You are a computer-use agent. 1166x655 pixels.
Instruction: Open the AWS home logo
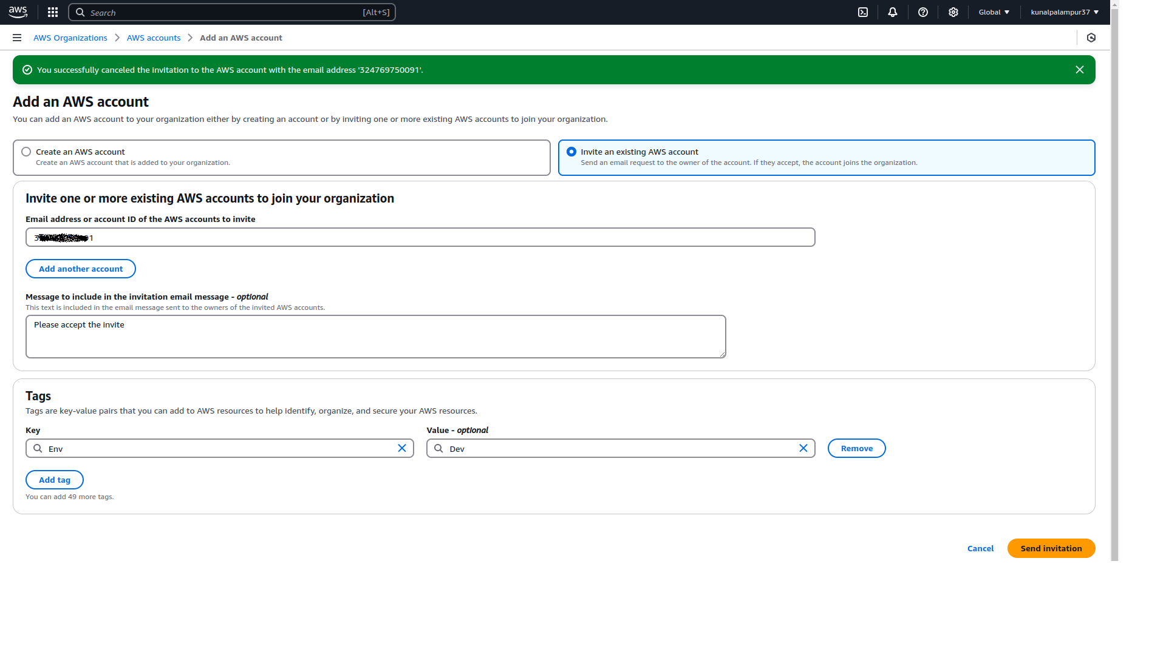tap(18, 12)
